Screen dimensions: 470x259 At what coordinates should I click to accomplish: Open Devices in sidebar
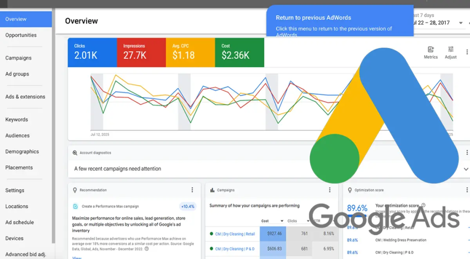(x=14, y=238)
